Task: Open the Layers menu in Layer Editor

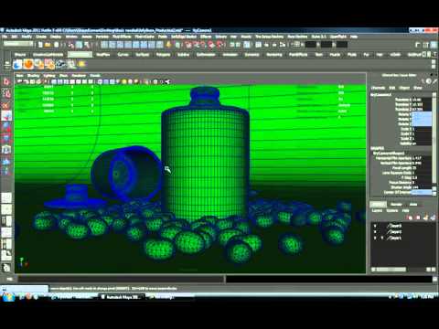Action: (x=377, y=211)
